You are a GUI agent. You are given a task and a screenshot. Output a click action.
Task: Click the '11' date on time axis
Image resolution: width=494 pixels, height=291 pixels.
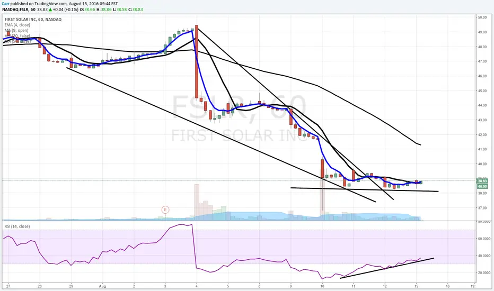coord(354,286)
